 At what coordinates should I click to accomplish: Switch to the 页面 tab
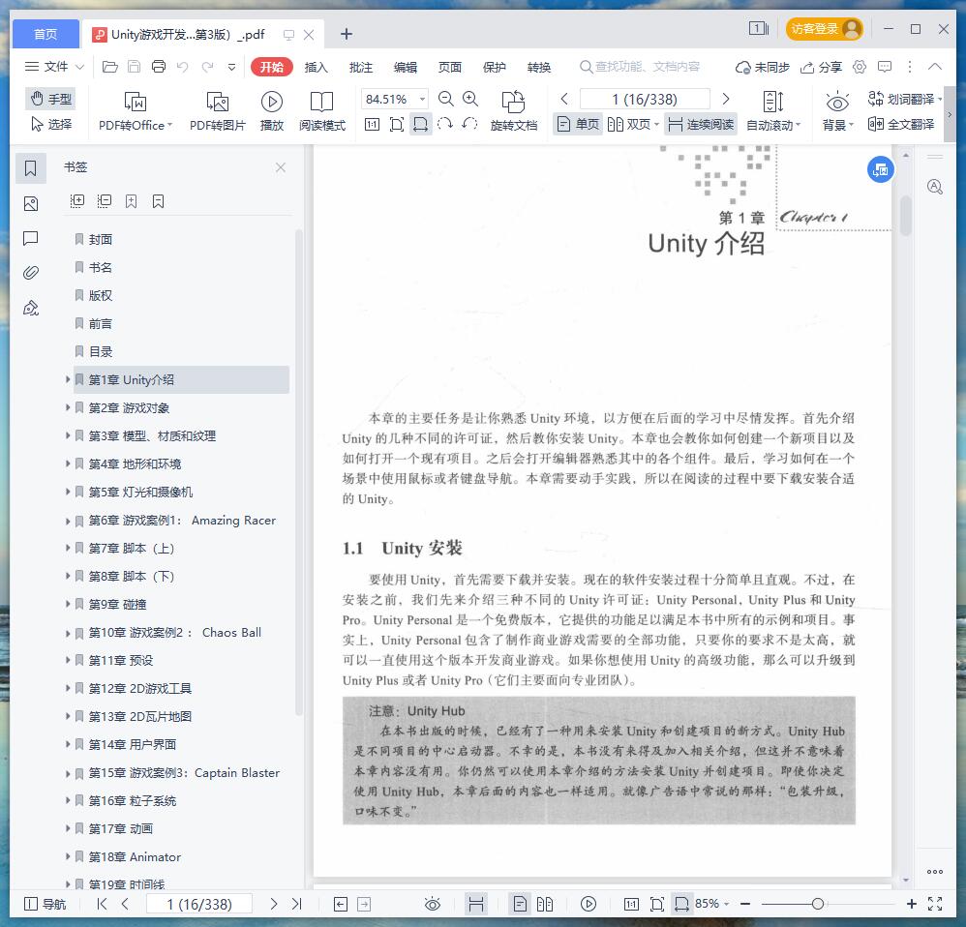(450, 67)
